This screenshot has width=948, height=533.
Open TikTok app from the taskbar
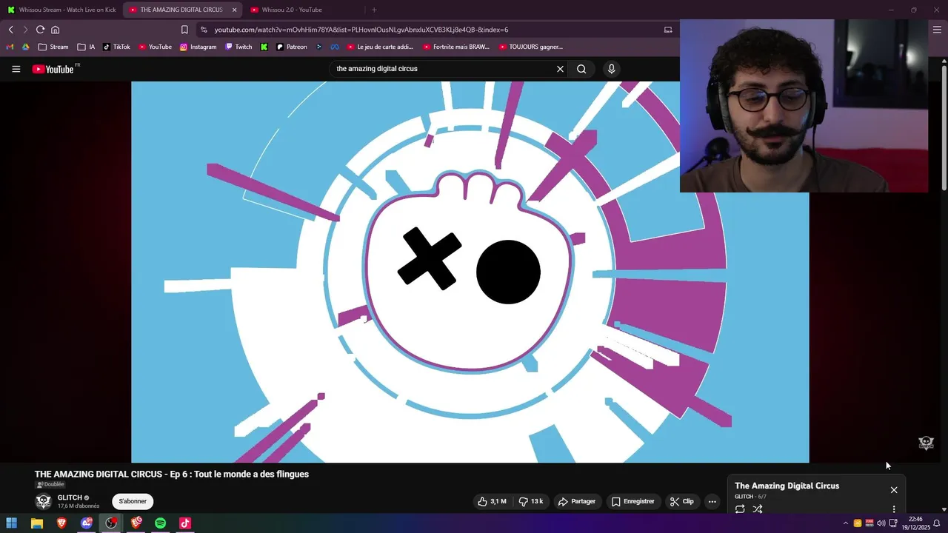[185, 523]
